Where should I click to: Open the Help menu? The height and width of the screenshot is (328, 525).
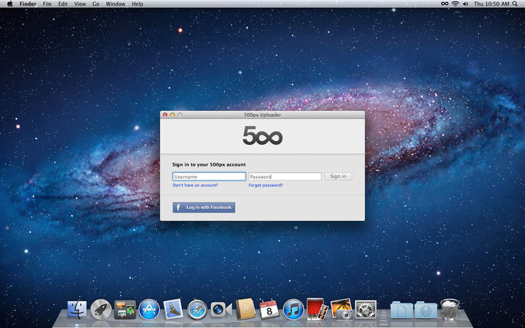(137, 4)
